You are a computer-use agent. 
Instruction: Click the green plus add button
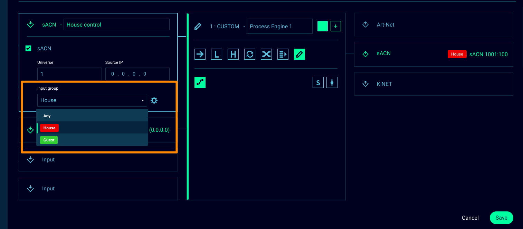coord(336,27)
